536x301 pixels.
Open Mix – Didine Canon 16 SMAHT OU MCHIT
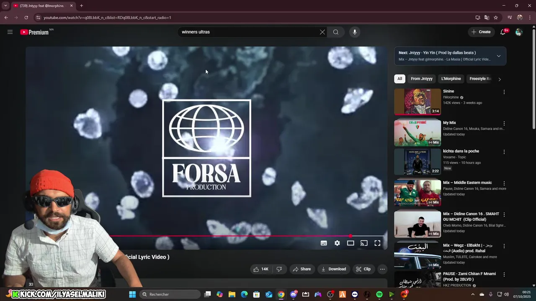pyautogui.click(x=417, y=224)
